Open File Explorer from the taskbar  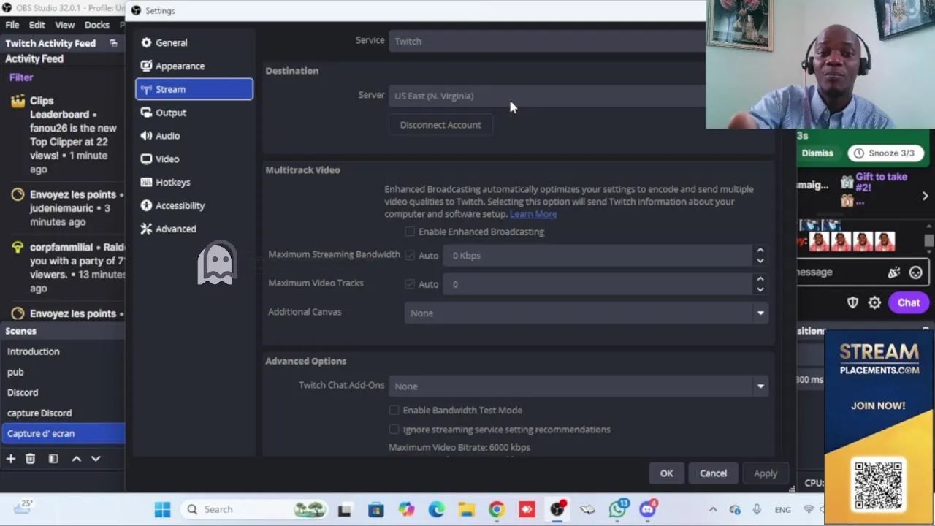467,509
